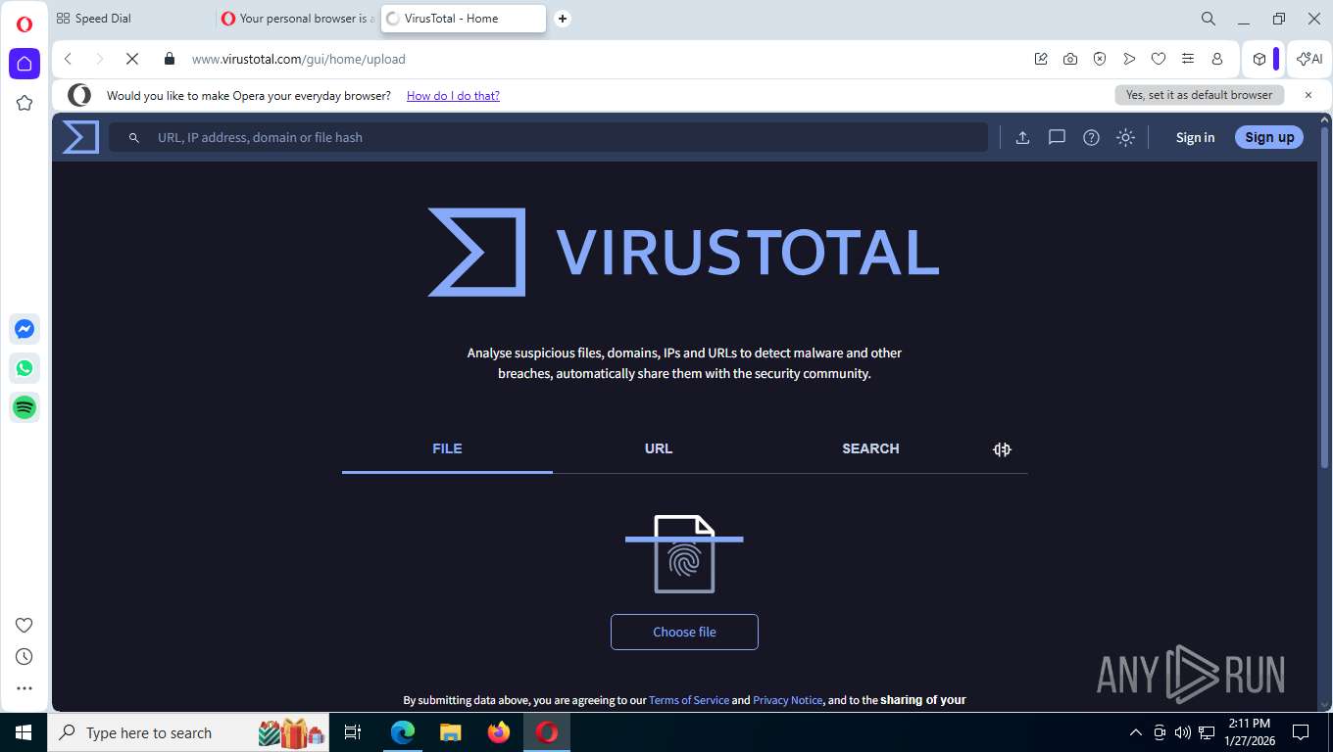
Task: Go back to previous page
Action: 68,59
